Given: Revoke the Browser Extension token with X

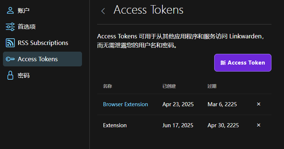Looking at the screenshot, I should (x=259, y=104).
